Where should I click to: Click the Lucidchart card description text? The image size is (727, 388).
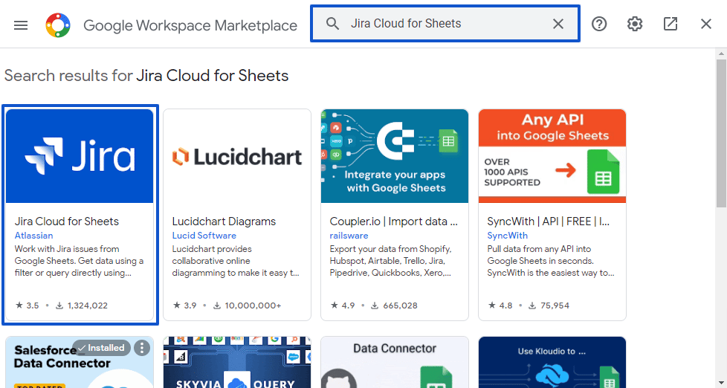(236, 261)
